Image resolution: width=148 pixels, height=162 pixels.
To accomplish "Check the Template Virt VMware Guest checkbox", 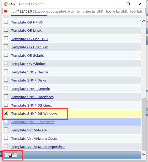I will pos(6,138).
